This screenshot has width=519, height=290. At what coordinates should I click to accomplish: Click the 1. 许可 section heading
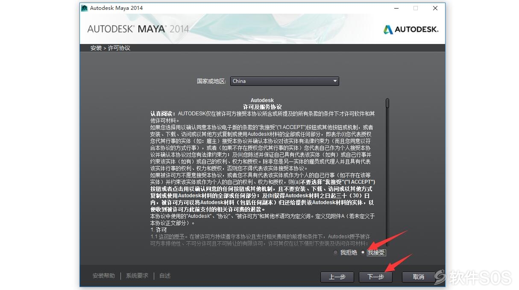coord(158,230)
